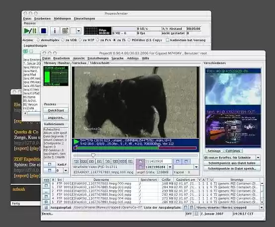The image size is (275, 227).
Task: Click first icon after 'Liste der Ausgabepfade'
Action: pyautogui.click(x=185, y=208)
